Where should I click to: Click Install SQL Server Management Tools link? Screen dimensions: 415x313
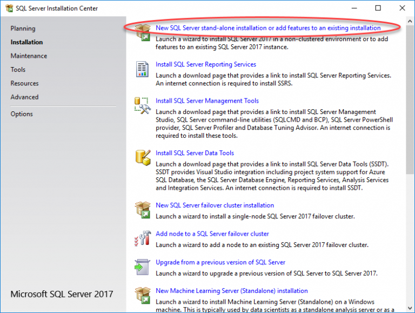tap(207, 101)
